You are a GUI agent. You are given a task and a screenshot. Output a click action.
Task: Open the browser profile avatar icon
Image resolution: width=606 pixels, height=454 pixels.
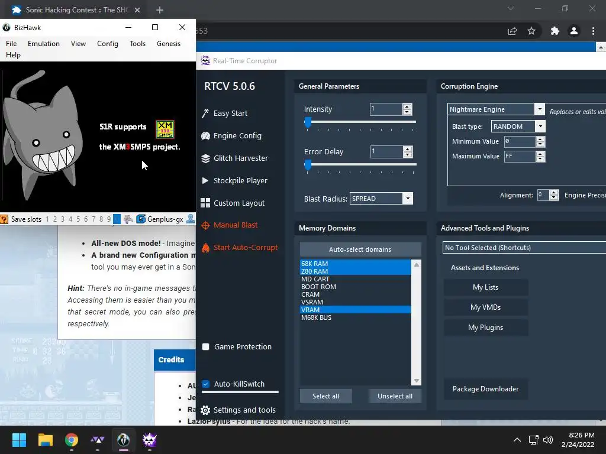tap(574, 31)
